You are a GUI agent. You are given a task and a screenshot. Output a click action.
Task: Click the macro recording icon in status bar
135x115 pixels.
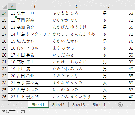click(23, 111)
